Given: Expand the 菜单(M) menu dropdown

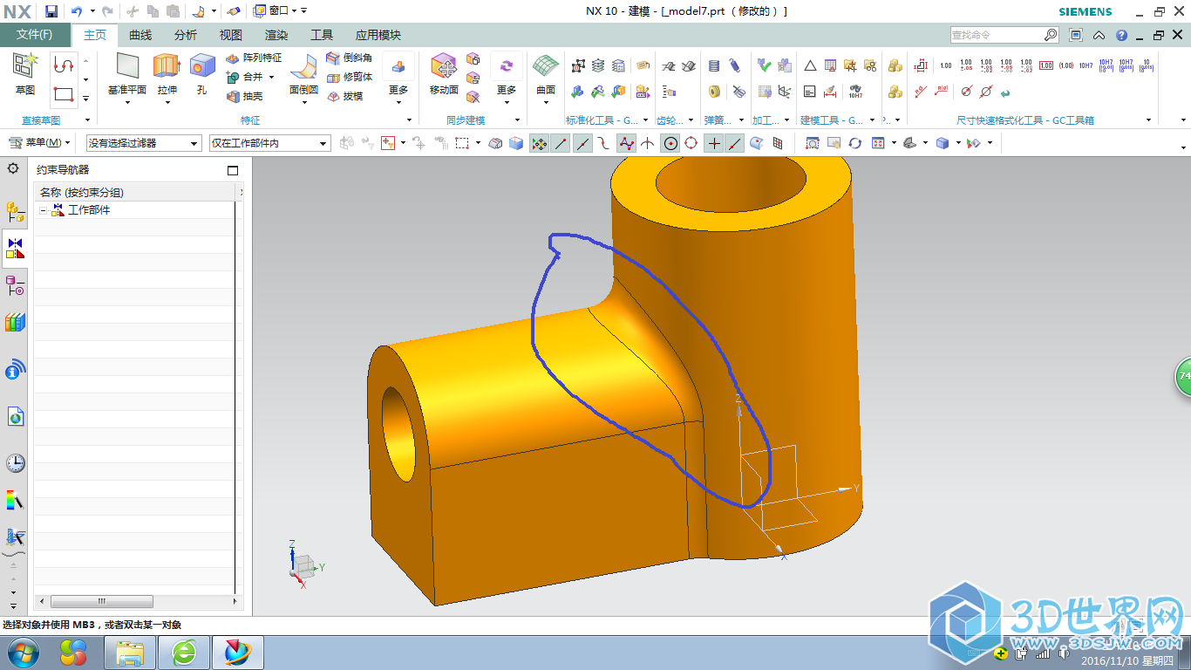Looking at the screenshot, I should point(39,143).
